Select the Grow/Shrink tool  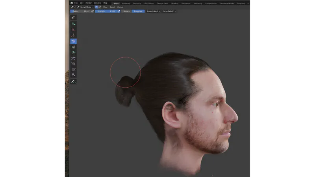73,53
